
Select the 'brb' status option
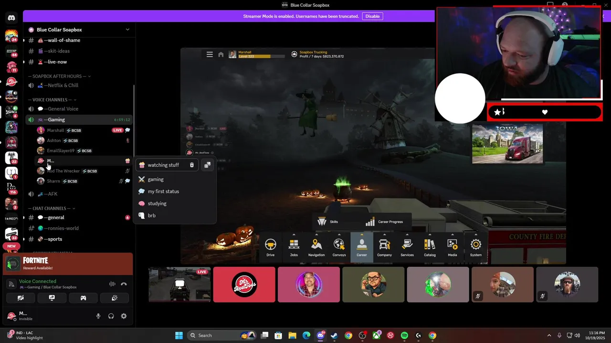[x=175, y=215]
